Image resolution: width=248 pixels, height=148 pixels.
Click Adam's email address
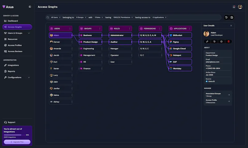212,62
